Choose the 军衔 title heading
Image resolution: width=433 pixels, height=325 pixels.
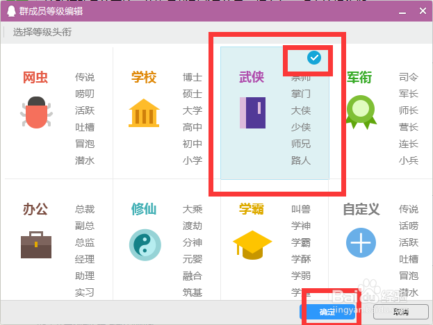pos(359,77)
